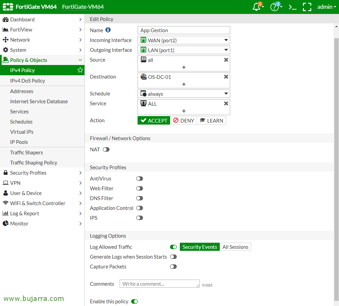Viewport: 339px width, 306px height.
Task: Open the notifications bell icon
Action: [257, 7]
